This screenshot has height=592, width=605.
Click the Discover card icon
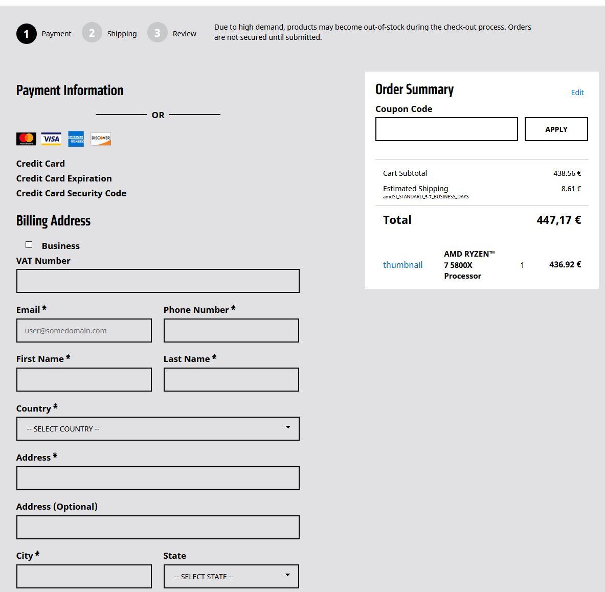[101, 139]
